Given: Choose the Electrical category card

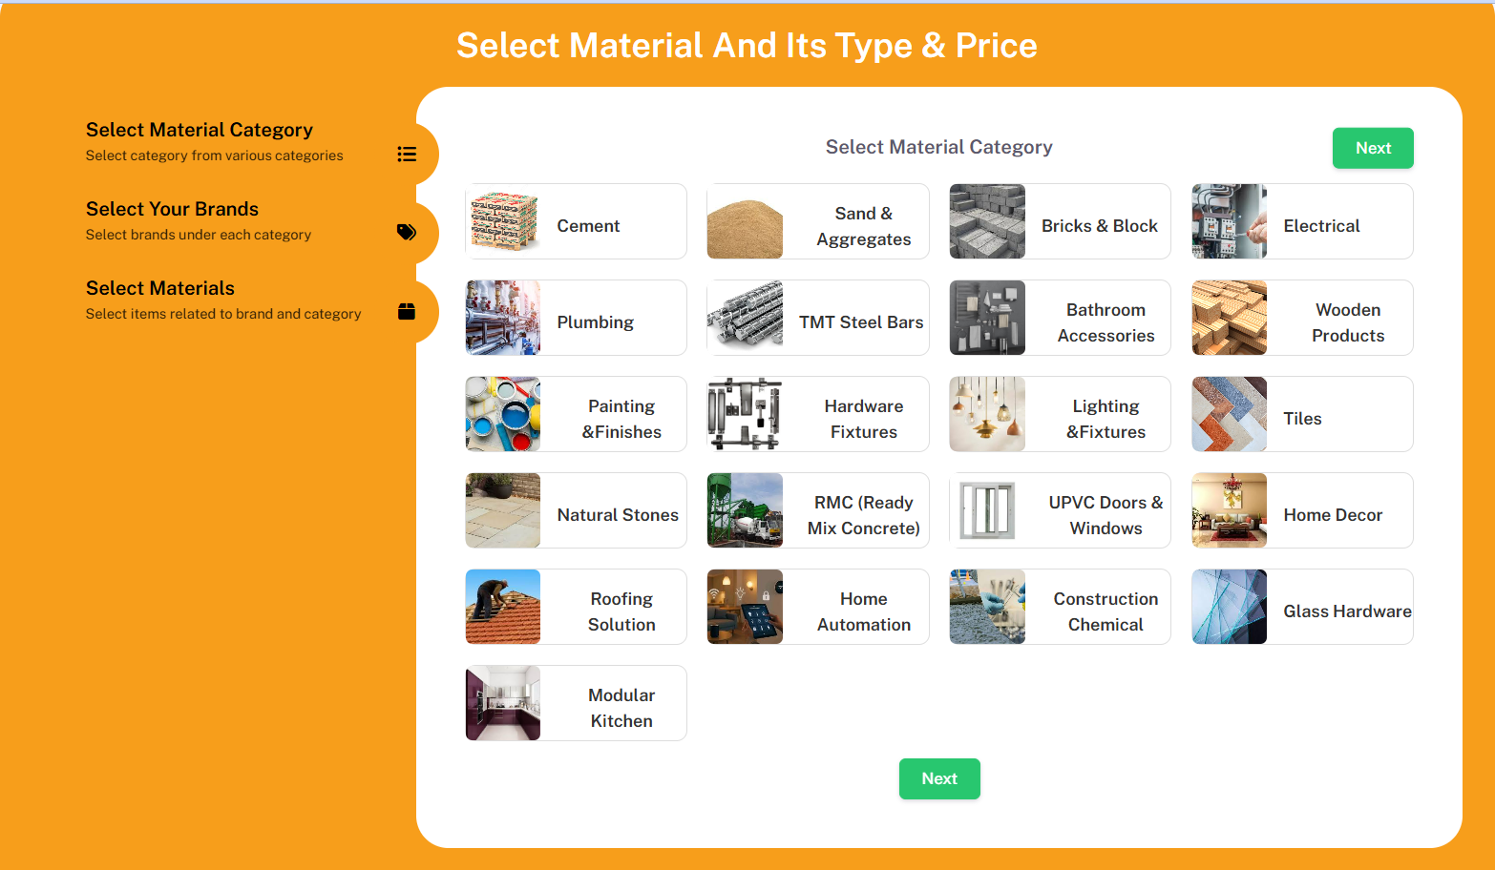Looking at the screenshot, I should click(1302, 221).
